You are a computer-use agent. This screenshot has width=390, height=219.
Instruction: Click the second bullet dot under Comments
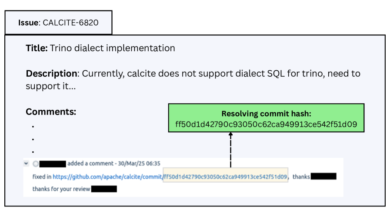click(x=33, y=140)
